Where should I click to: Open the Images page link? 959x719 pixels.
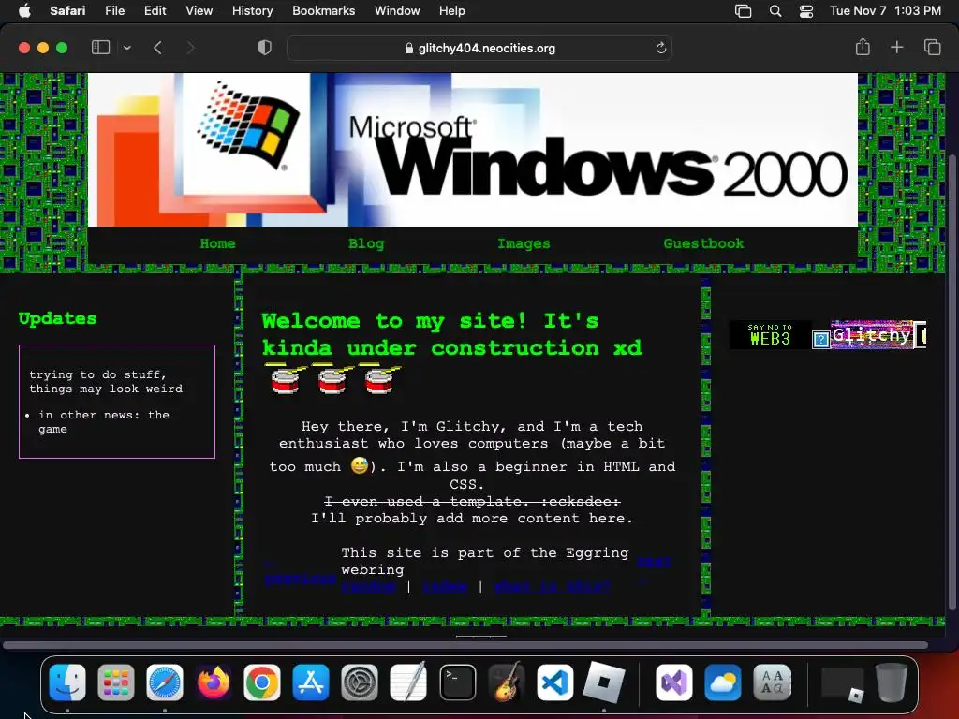point(524,243)
